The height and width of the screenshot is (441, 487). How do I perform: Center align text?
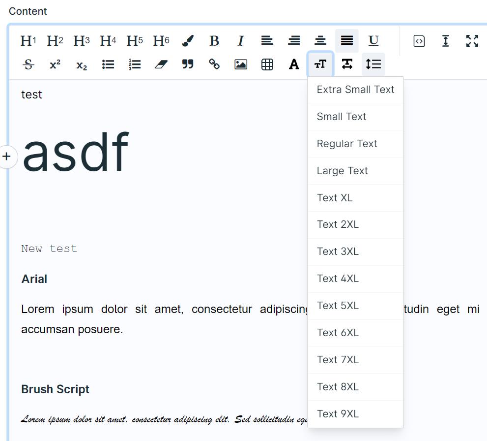320,41
